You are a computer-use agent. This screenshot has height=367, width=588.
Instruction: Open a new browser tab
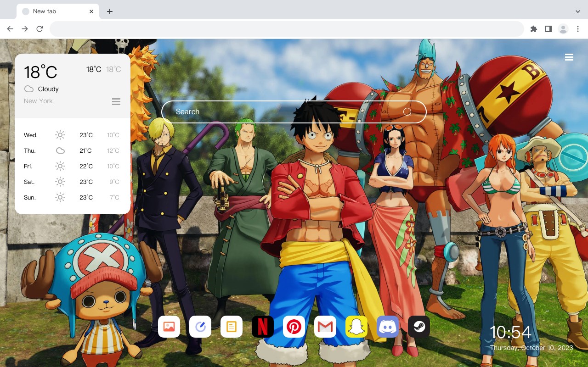click(109, 11)
